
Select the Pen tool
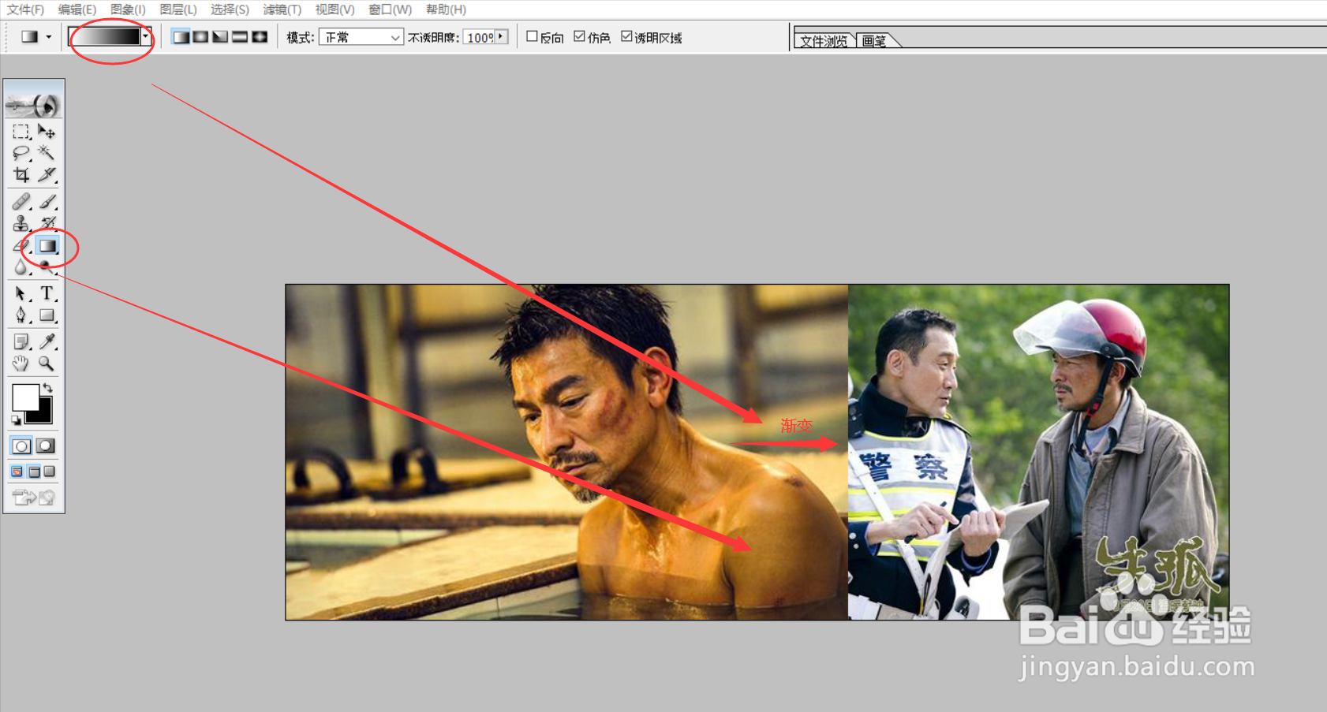[21, 315]
